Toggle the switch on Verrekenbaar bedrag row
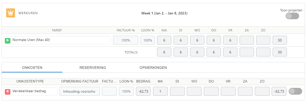The width and height of the screenshot is (307, 102). pyautogui.click(x=295, y=91)
